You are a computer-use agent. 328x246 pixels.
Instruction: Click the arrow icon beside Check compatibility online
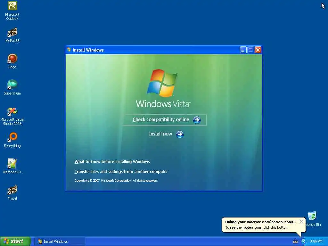point(197,120)
